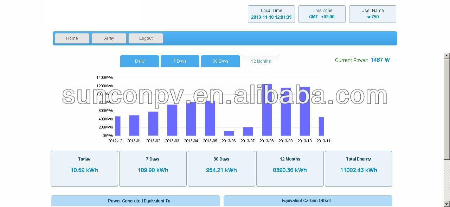Screen dimensions: 450x207
Task: Click the 2013-11 bar in chart
Action: pyautogui.click(x=321, y=126)
